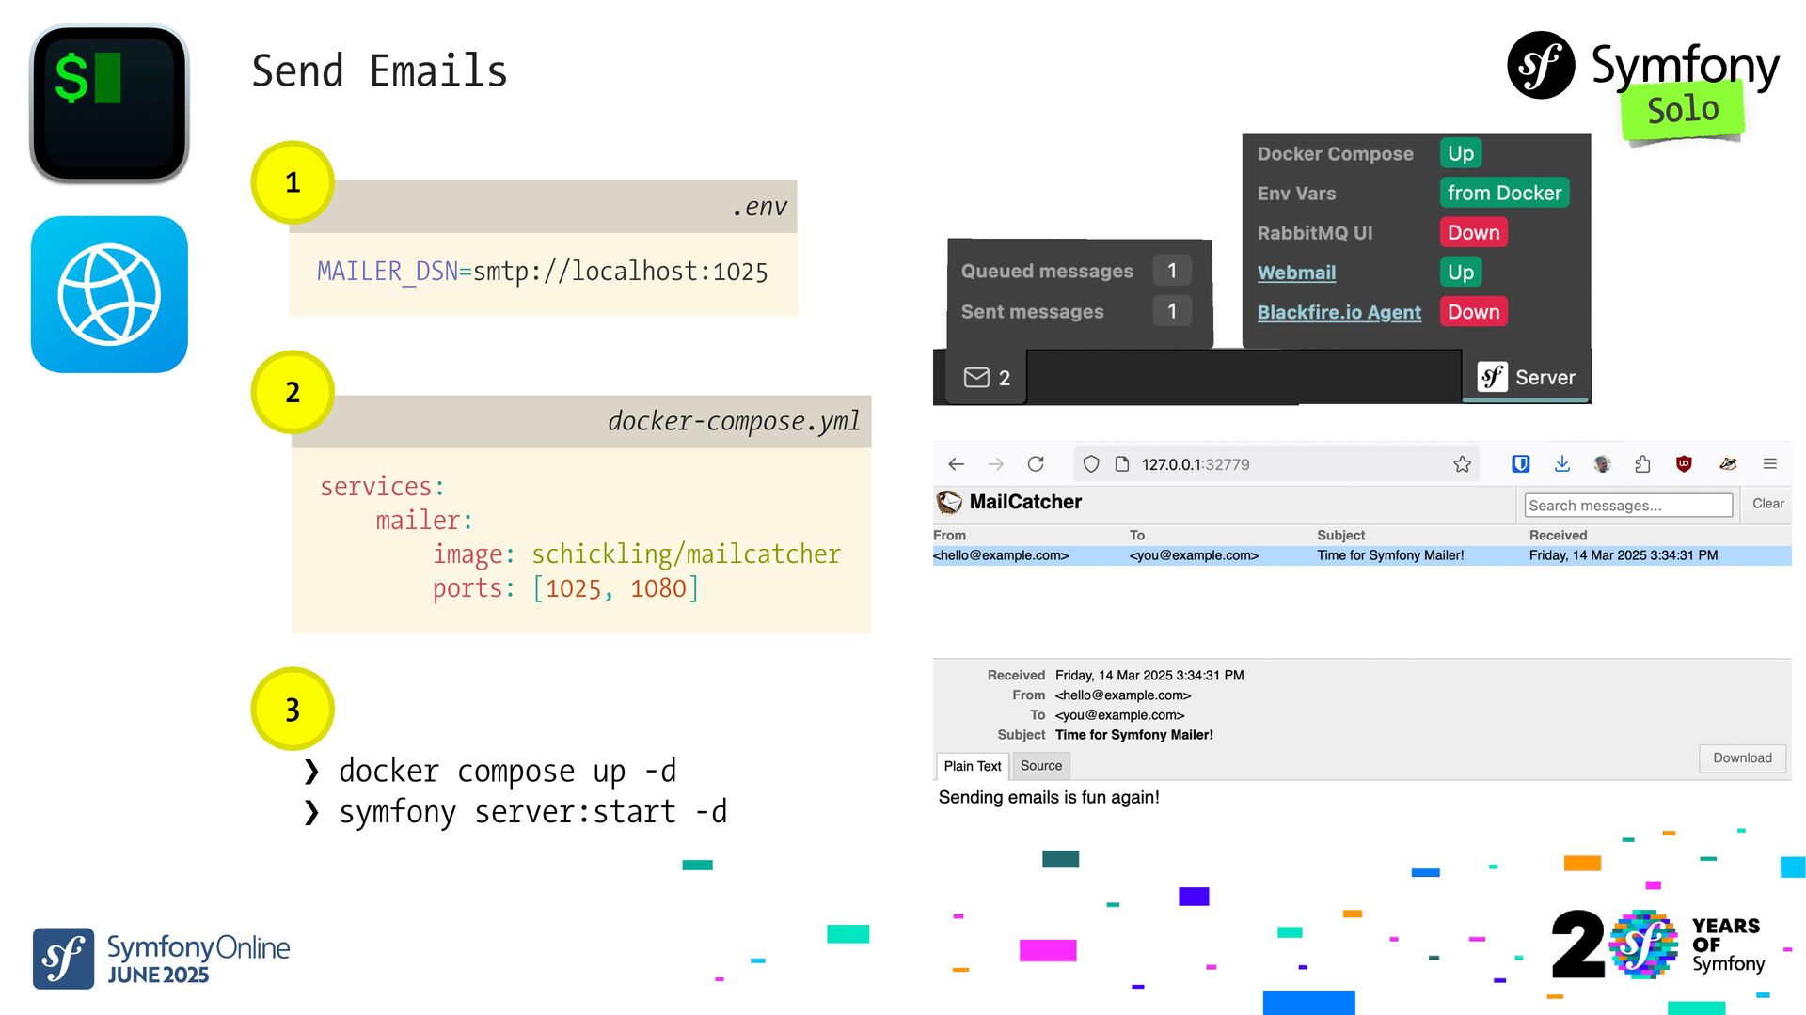Open browser downloads icon
The width and height of the screenshot is (1806, 1015).
pyautogui.click(x=1561, y=463)
